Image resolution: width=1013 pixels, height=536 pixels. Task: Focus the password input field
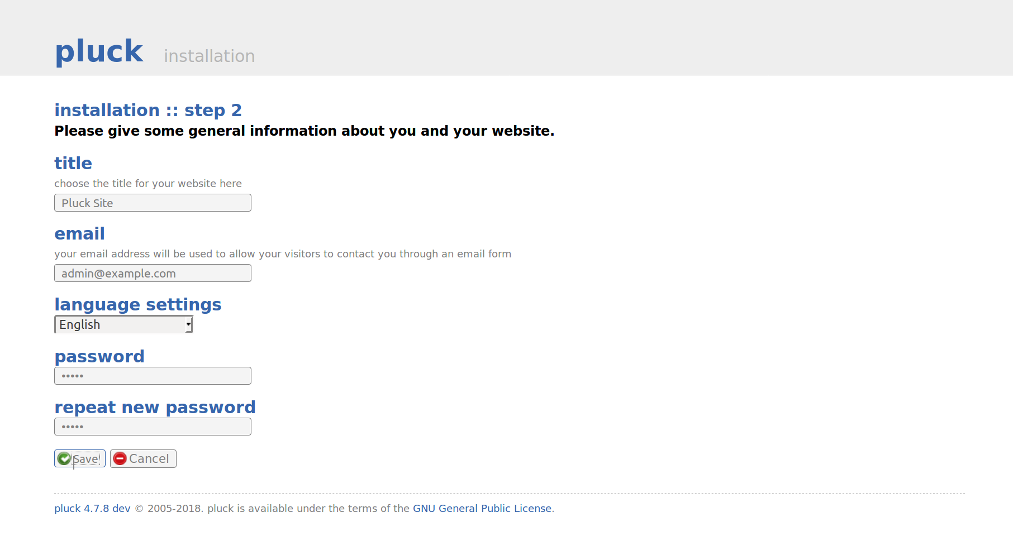(153, 376)
